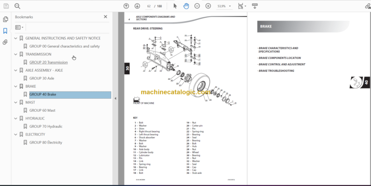Select the BRAKE bookmark
This screenshot has width=371, height=186.
point(31,86)
